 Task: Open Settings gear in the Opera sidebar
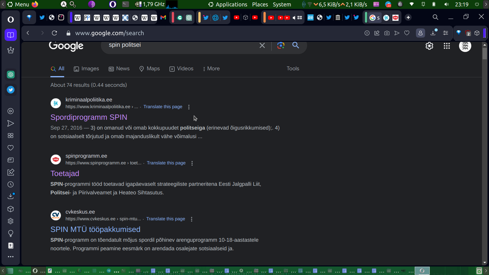tap(11, 221)
